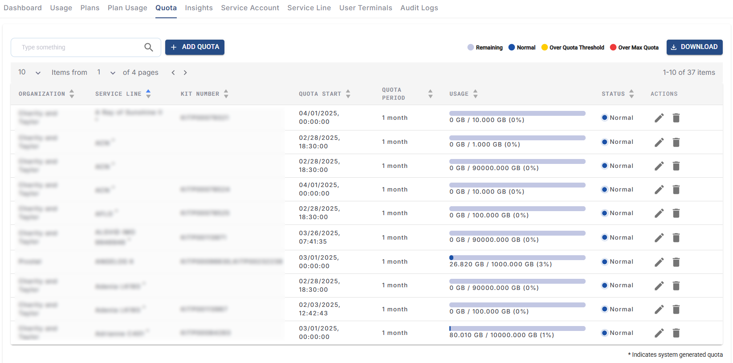Sort by Service Line column
This screenshot has height=363, width=733.
click(x=148, y=94)
